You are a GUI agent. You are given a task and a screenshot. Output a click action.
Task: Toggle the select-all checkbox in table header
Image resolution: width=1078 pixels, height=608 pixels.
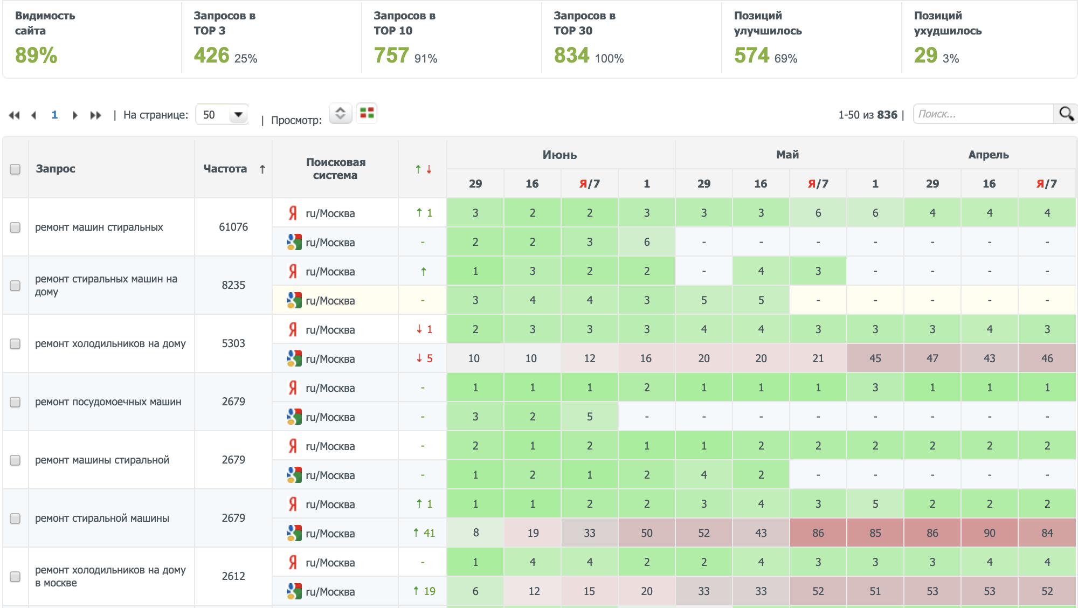click(15, 169)
